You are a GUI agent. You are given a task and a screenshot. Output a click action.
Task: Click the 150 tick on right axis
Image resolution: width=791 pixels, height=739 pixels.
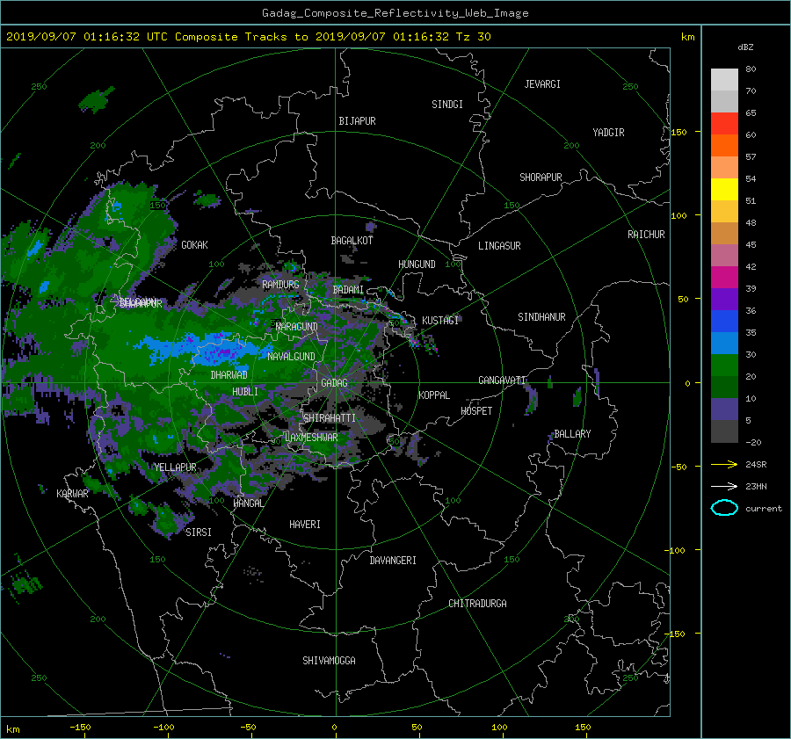pos(679,132)
